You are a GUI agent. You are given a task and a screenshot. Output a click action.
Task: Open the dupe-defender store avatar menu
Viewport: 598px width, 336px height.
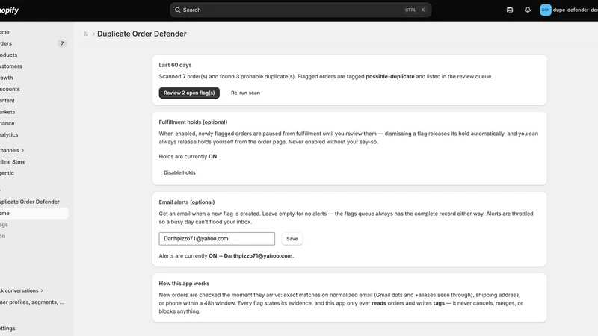point(546,10)
